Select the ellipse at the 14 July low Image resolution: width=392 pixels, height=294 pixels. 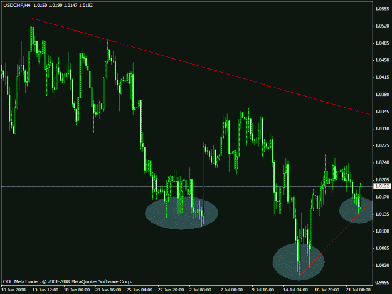click(299, 262)
